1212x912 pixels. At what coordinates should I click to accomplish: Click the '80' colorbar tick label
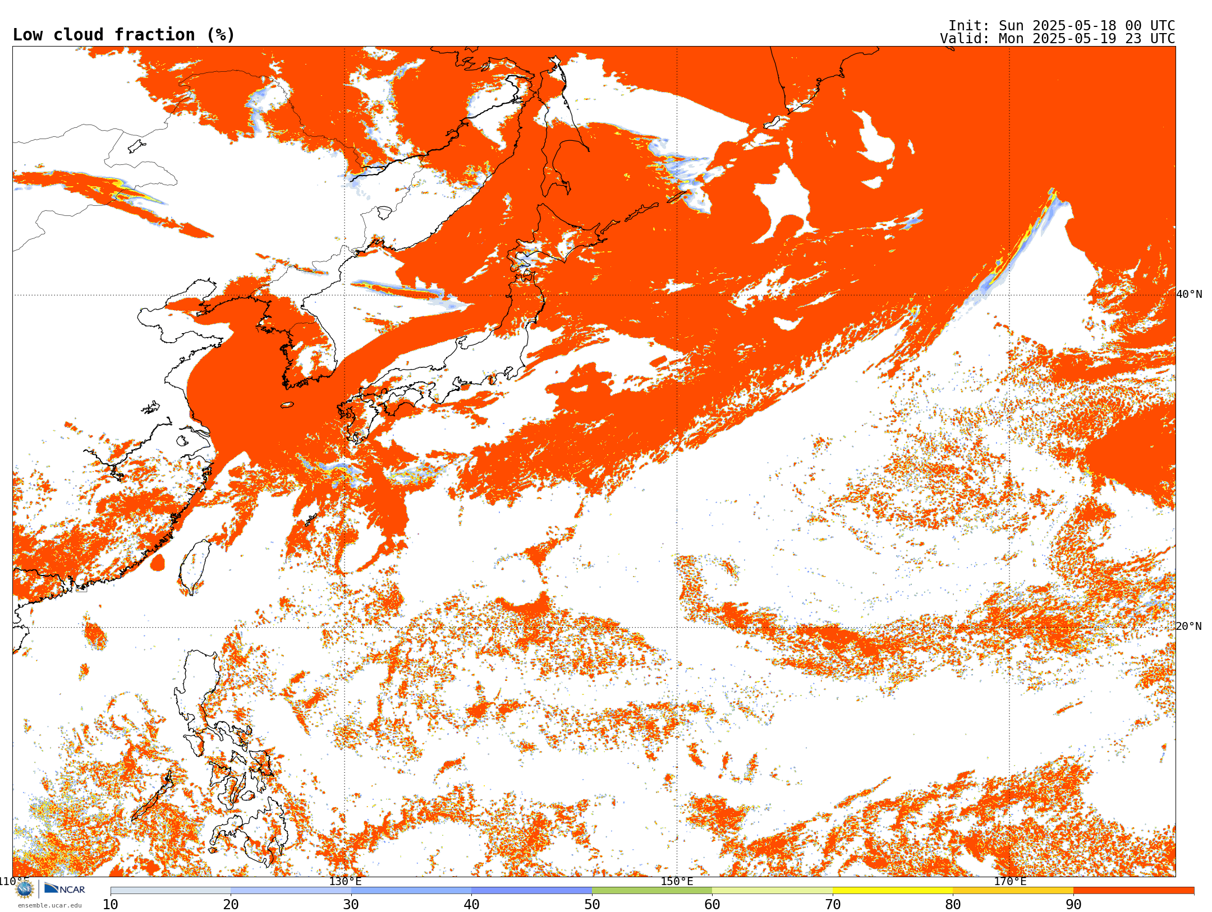click(953, 904)
